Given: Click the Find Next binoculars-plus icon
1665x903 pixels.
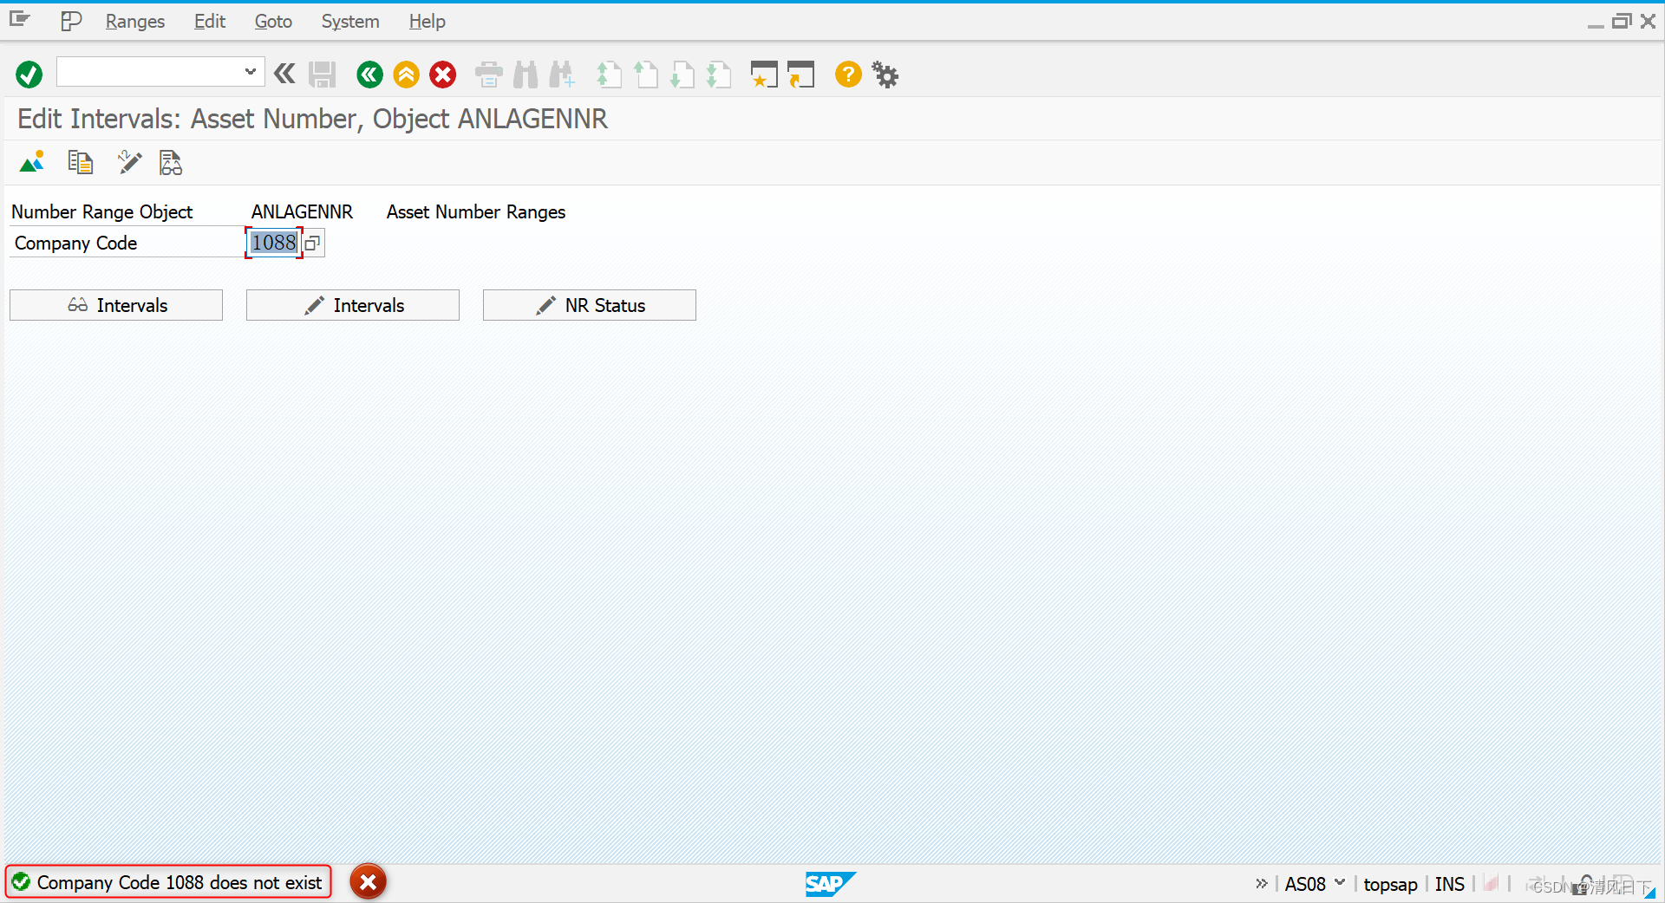Looking at the screenshot, I should tap(562, 75).
